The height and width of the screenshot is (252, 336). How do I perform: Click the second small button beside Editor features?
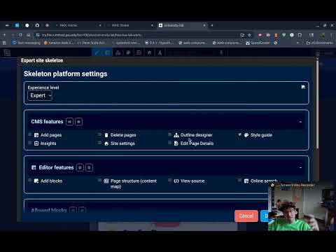89,167
